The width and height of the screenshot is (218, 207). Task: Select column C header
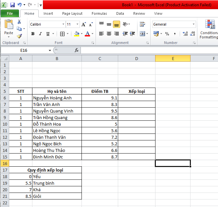pyautogui.click(x=100, y=58)
